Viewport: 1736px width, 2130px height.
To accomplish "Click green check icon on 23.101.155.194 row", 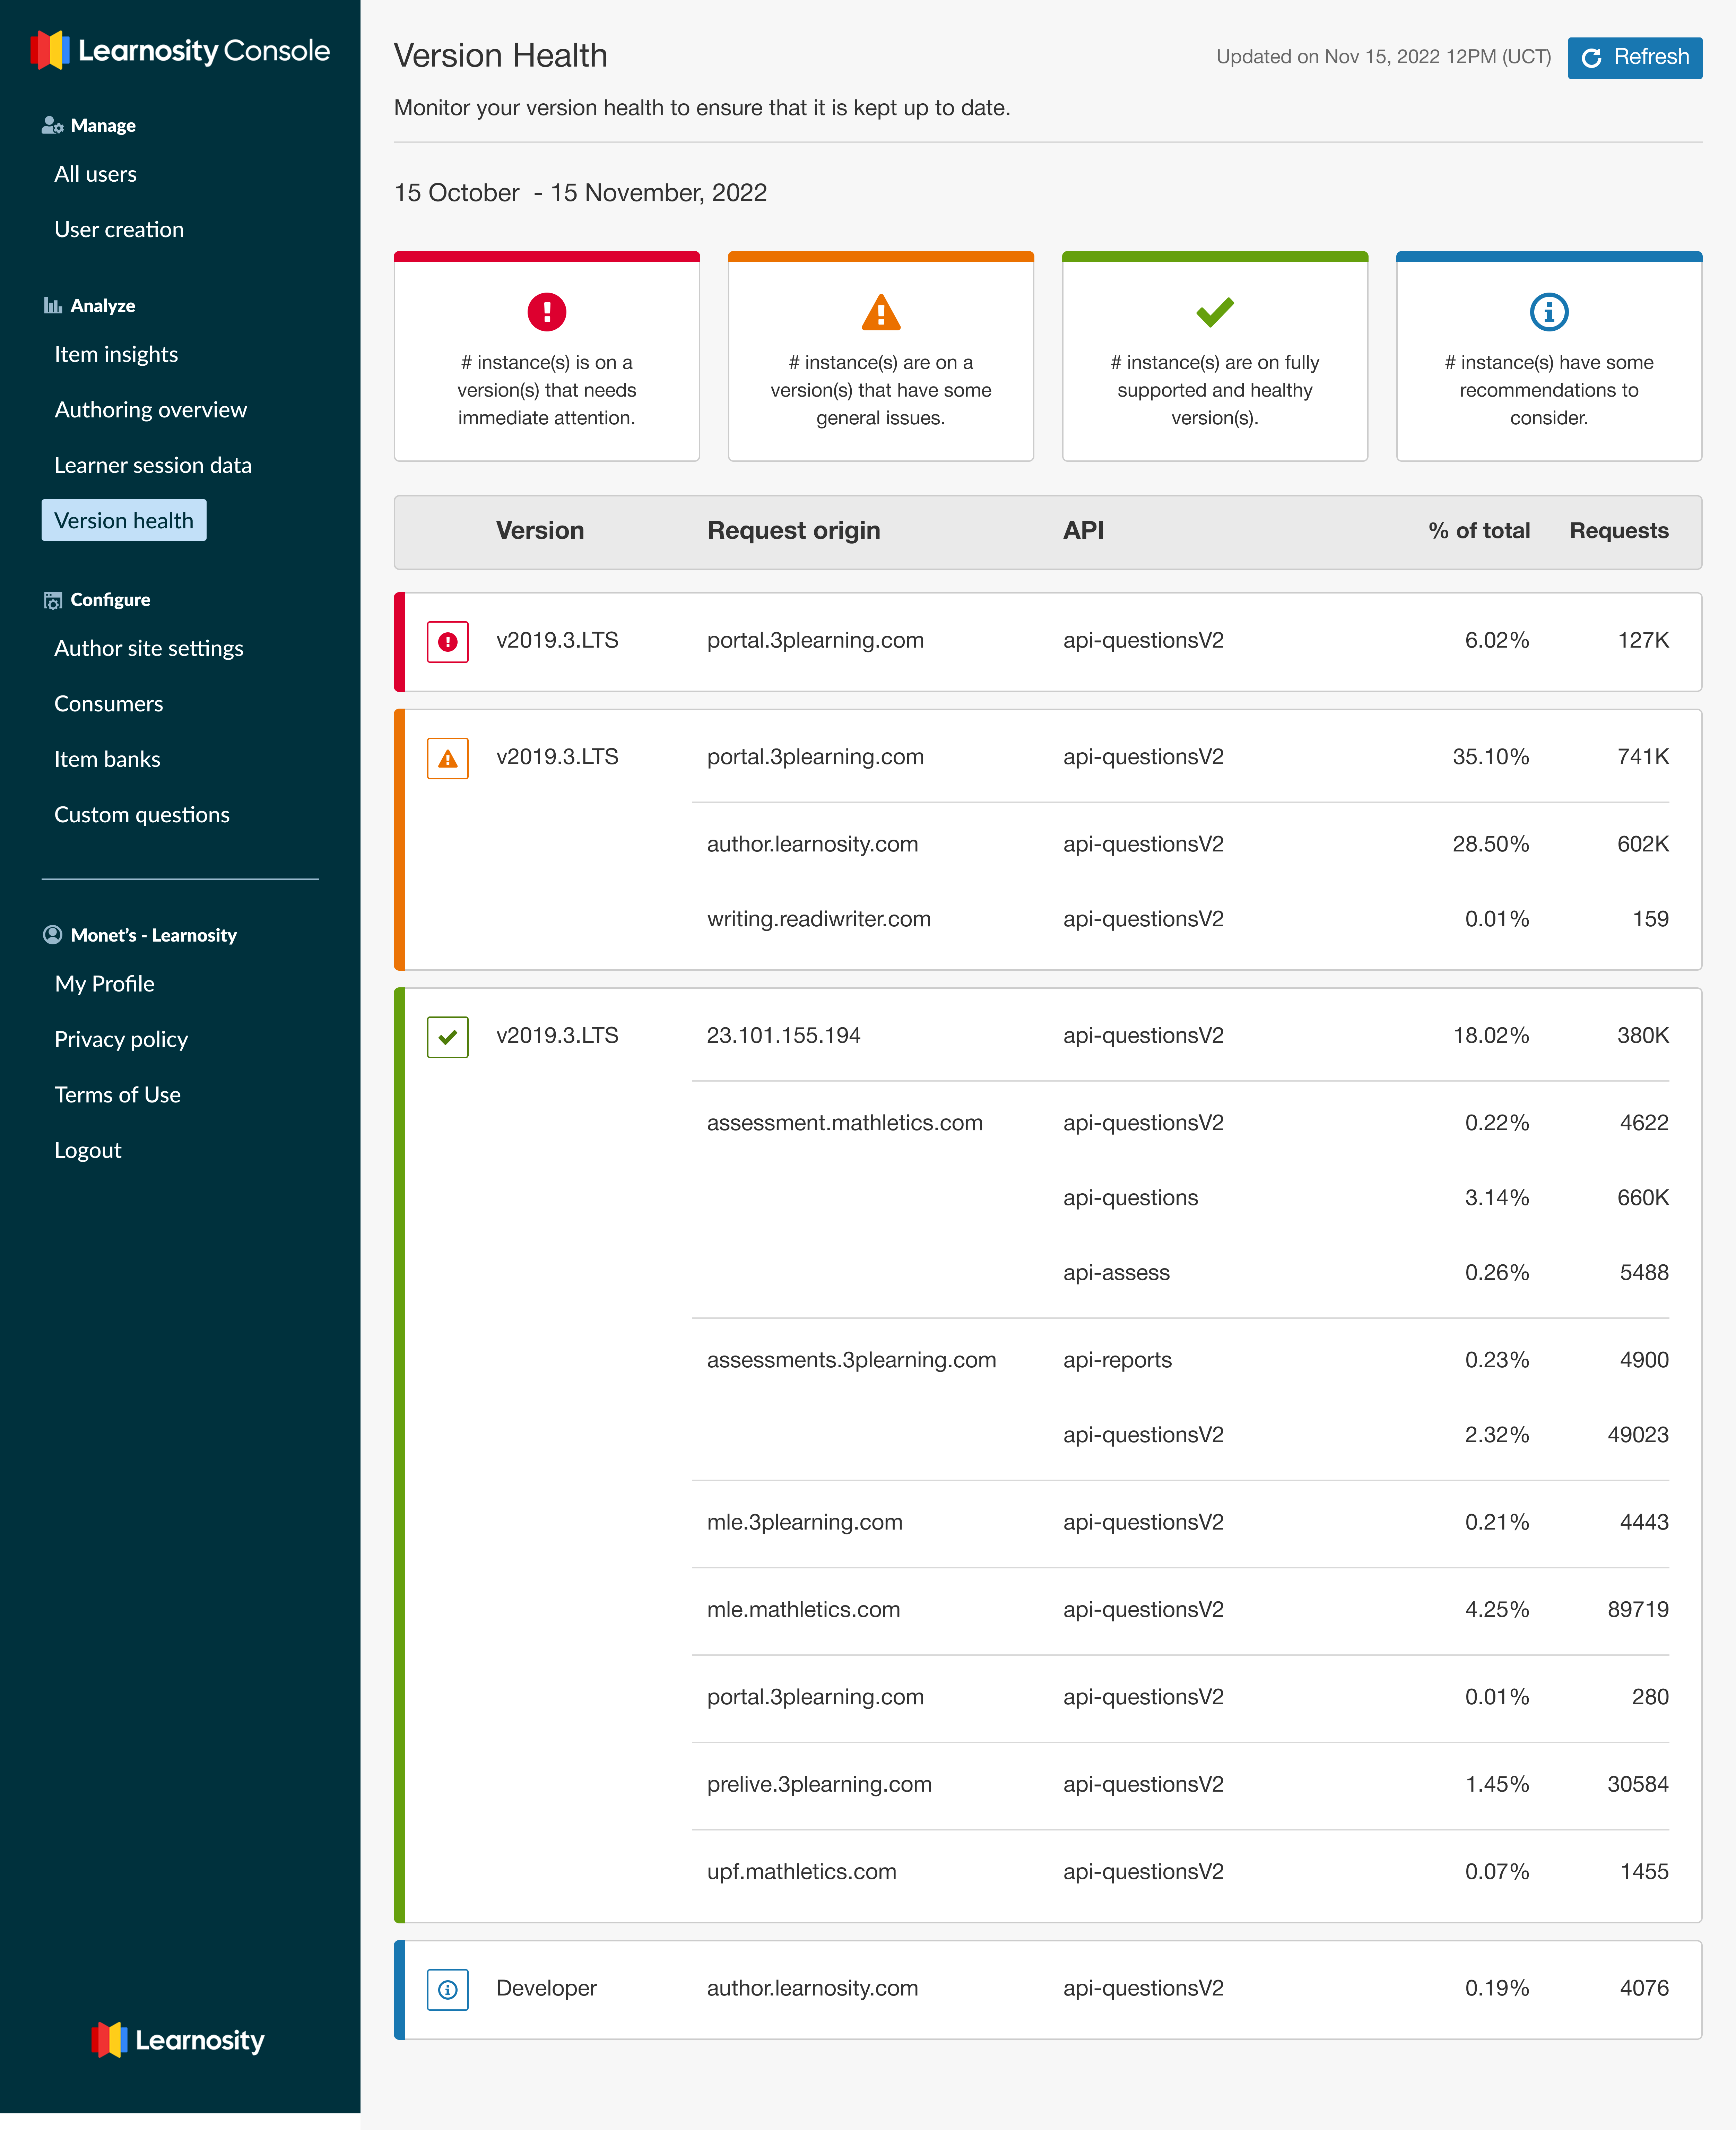I will pyautogui.click(x=448, y=1037).
